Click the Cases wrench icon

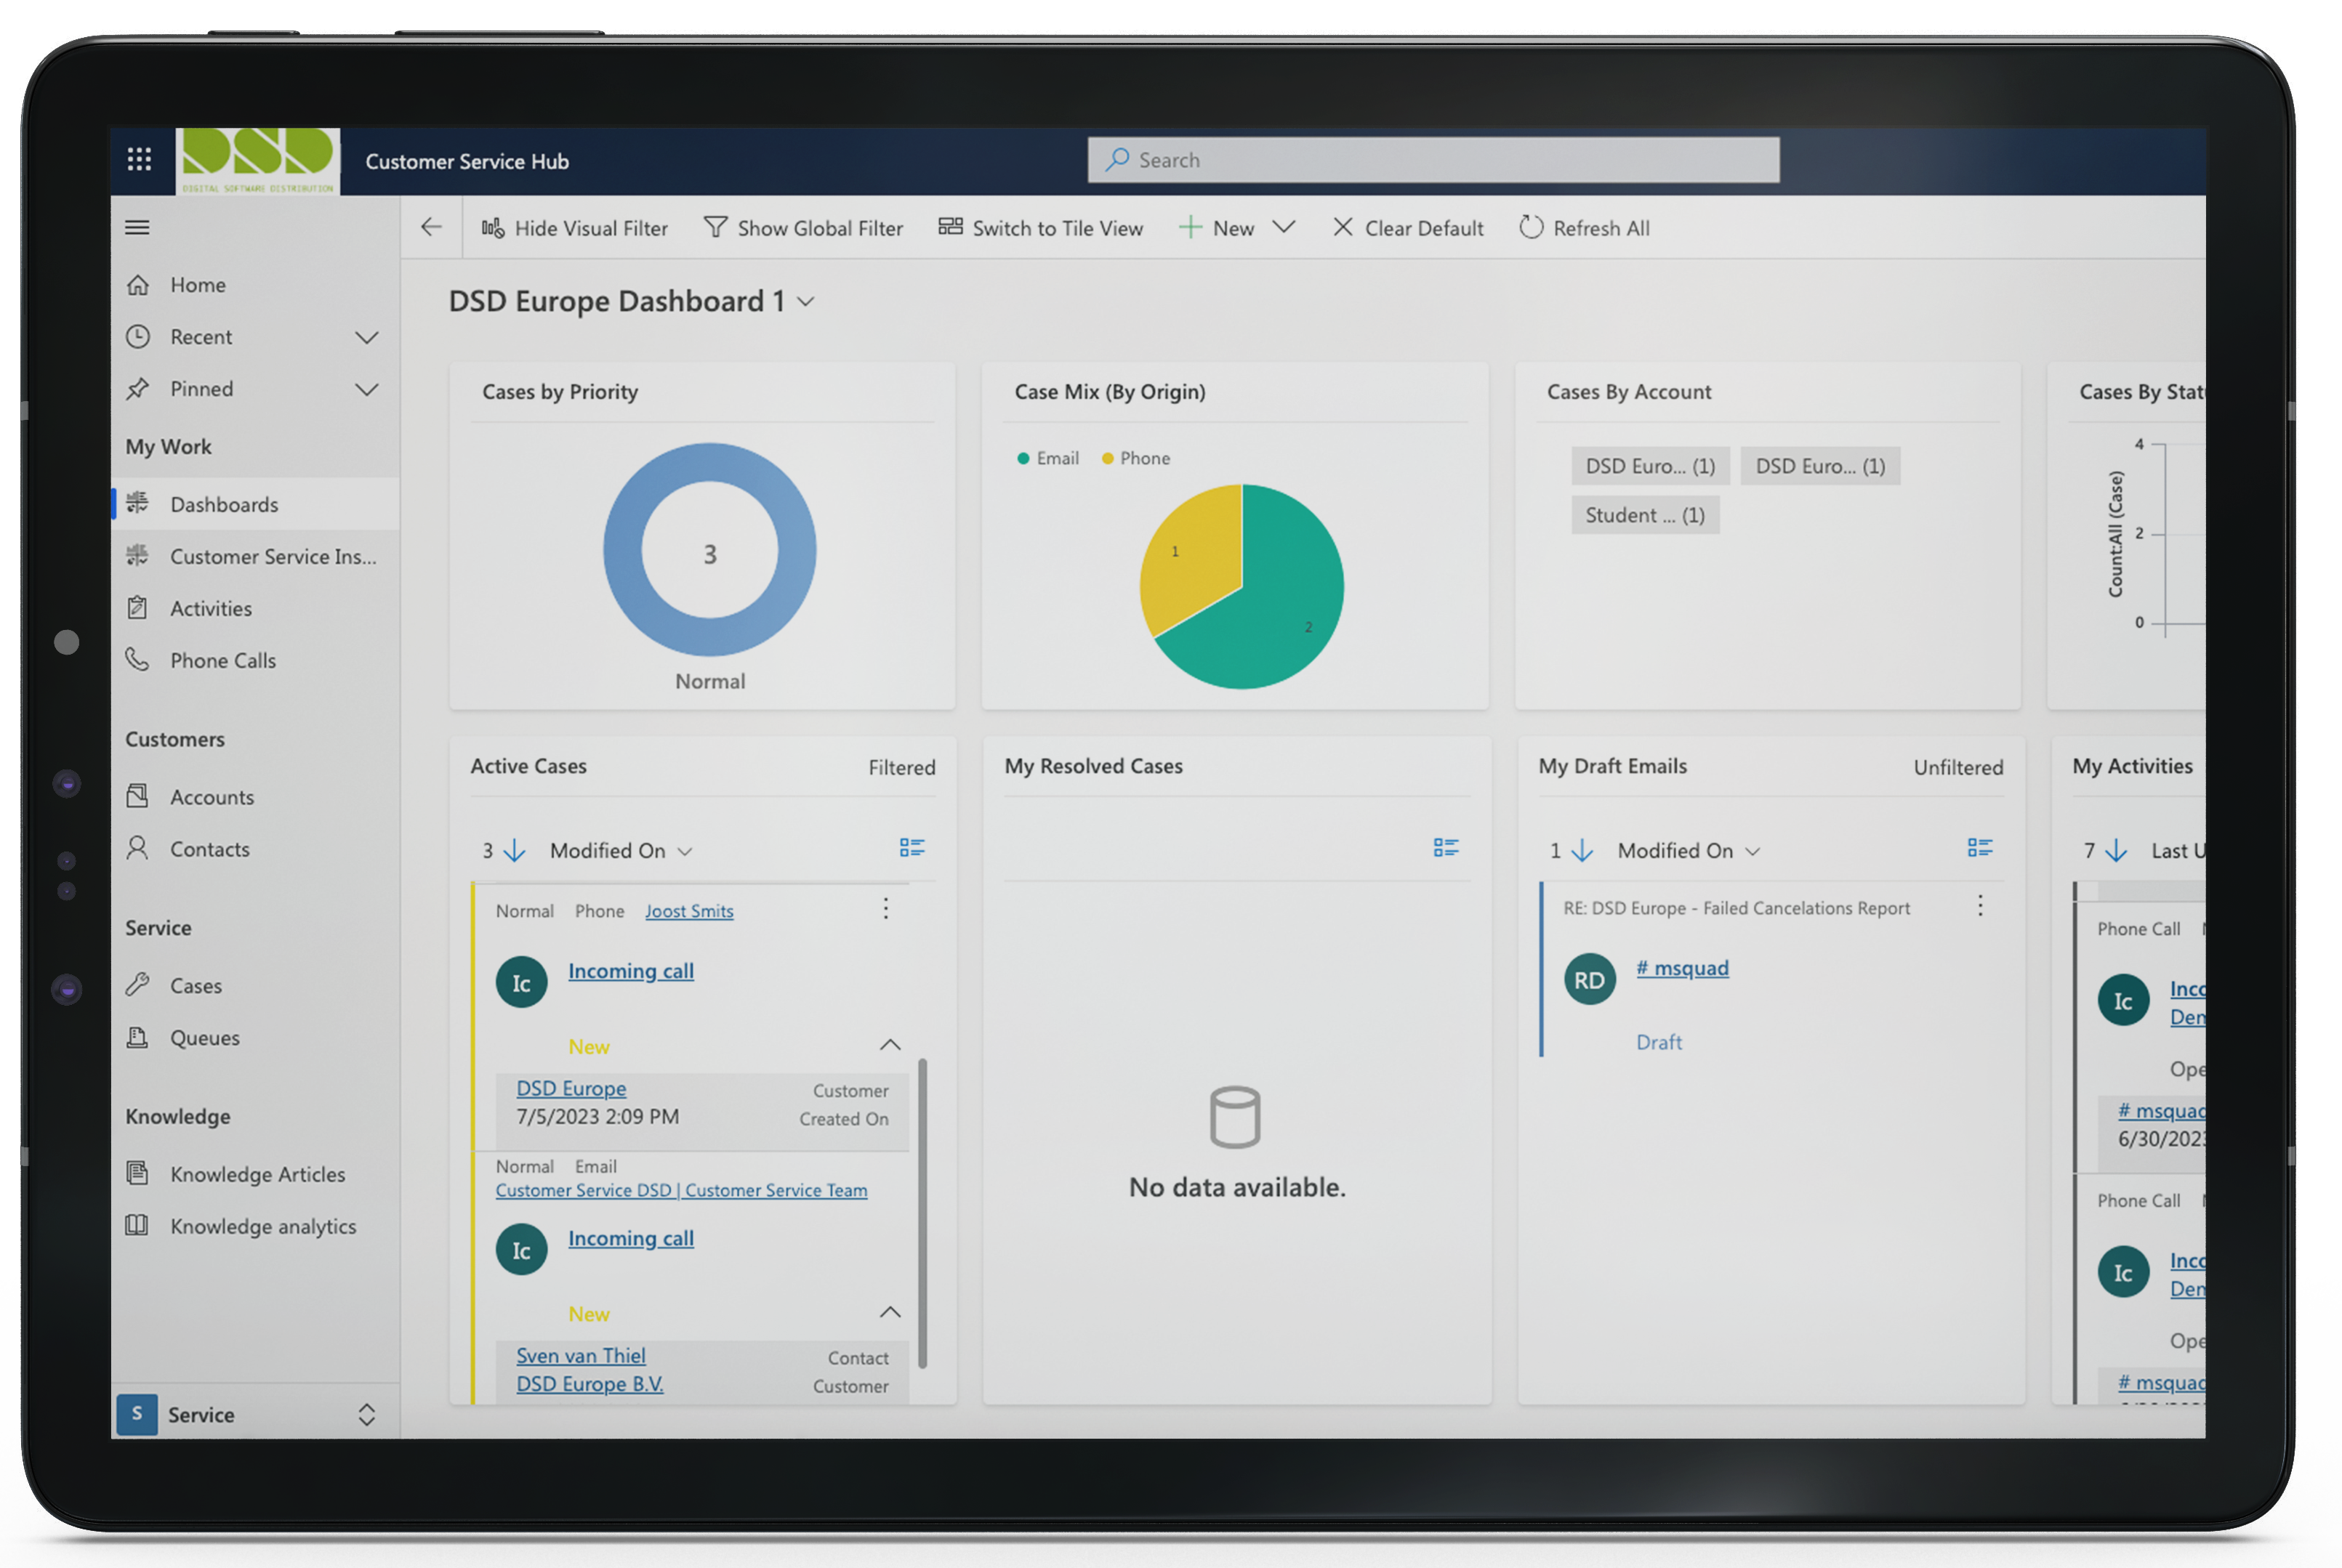pos(138,985)
